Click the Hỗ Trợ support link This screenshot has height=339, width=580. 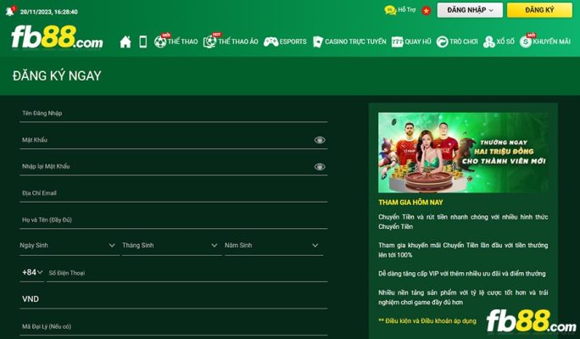pos(407,10)
